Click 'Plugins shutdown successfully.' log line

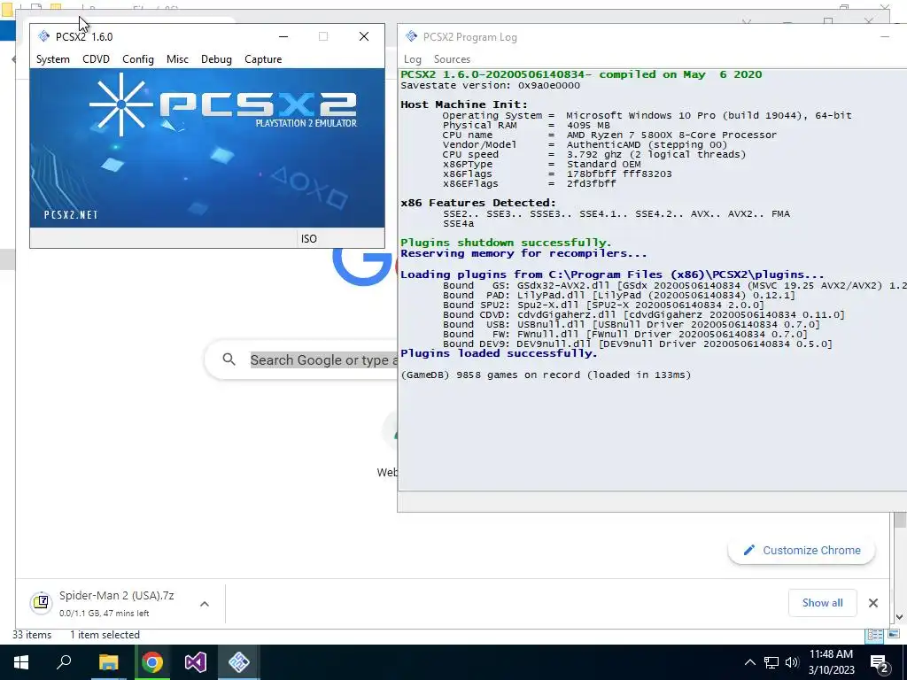(x=506, y=243)
